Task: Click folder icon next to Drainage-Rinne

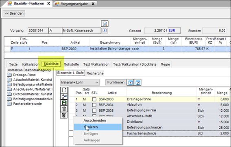Action: (x=9, y=75)
